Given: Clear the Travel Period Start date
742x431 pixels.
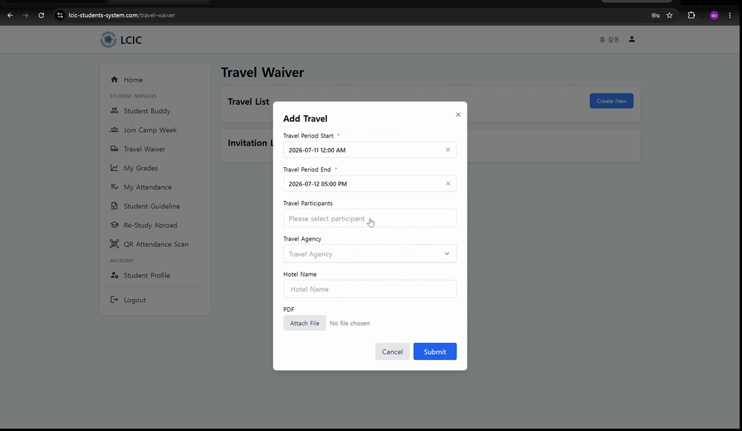Looking at the screenshot, I should coord(448,150).
